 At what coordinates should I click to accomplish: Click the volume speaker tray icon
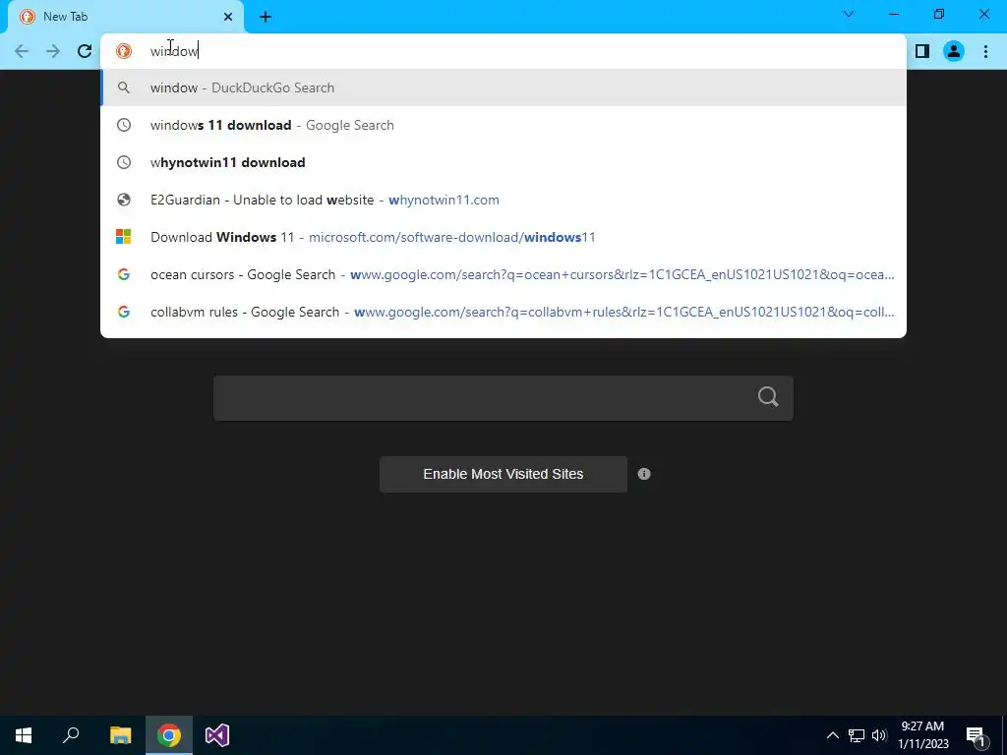tap(879, 735)
